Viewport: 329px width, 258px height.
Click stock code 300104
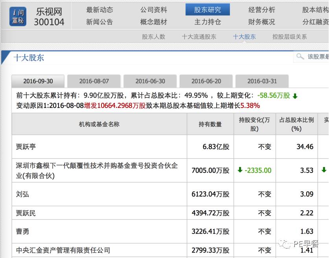[49, 22]
